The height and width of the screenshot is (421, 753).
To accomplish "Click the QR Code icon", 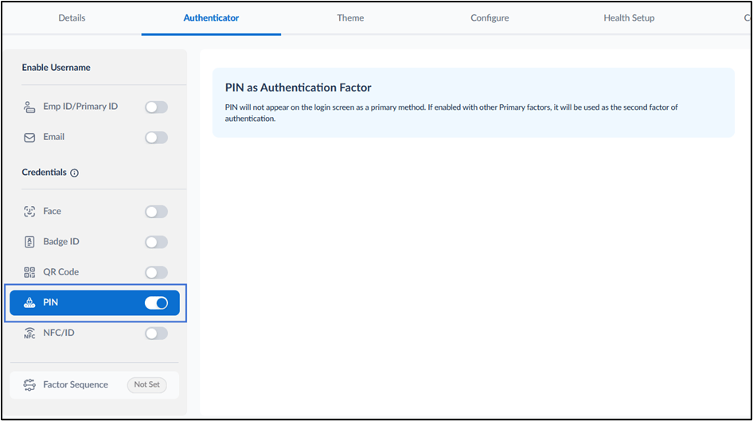I will 29,272.
